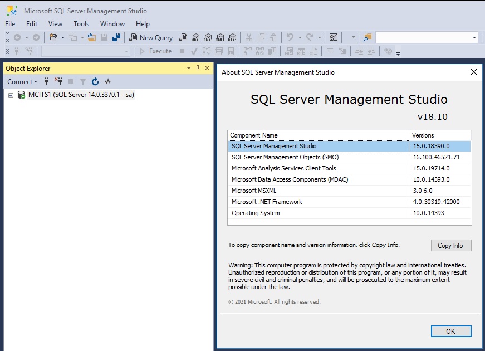Click the Copy Info button
The height and width of the screenshot is (351, 485).
450,246
